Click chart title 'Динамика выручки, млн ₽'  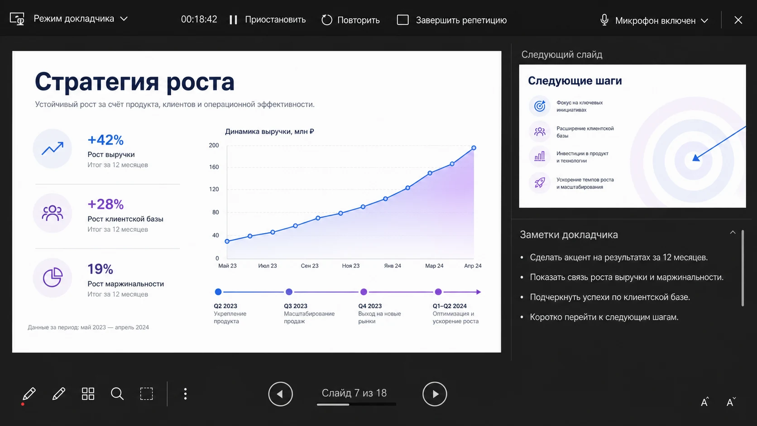click(269, 131)
